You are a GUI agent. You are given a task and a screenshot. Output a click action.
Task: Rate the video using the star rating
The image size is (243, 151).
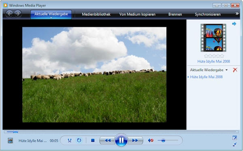click(x=214, y=56)
